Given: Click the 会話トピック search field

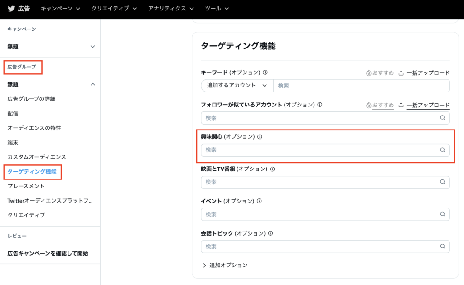Looking at the screenshot, I should point(319,246).
